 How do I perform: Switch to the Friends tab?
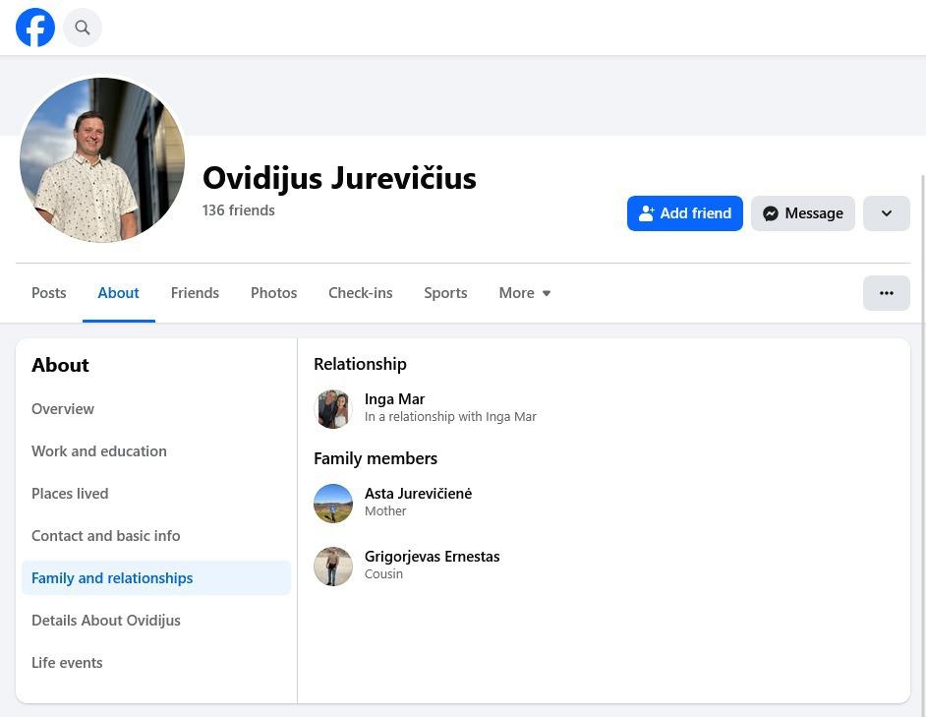[x=195, y=293]
